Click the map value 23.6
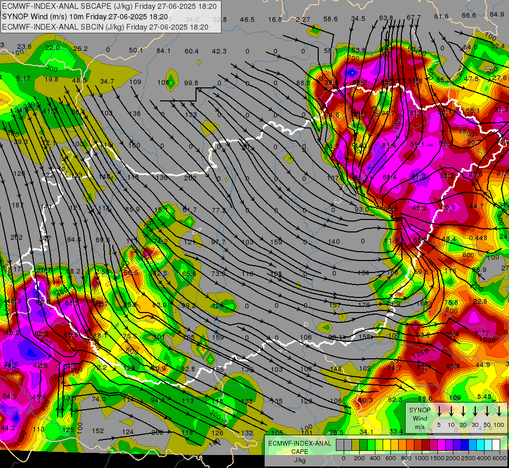 24,46
